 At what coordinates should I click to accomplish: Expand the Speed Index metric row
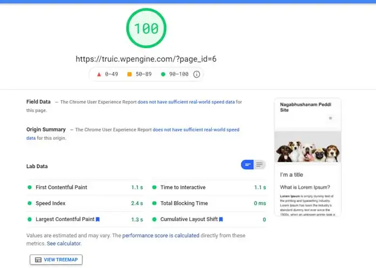click(x=85, y=203)
